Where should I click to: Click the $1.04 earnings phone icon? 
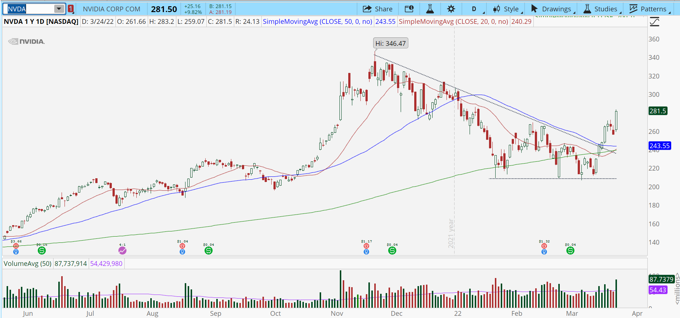coord(182,246)
